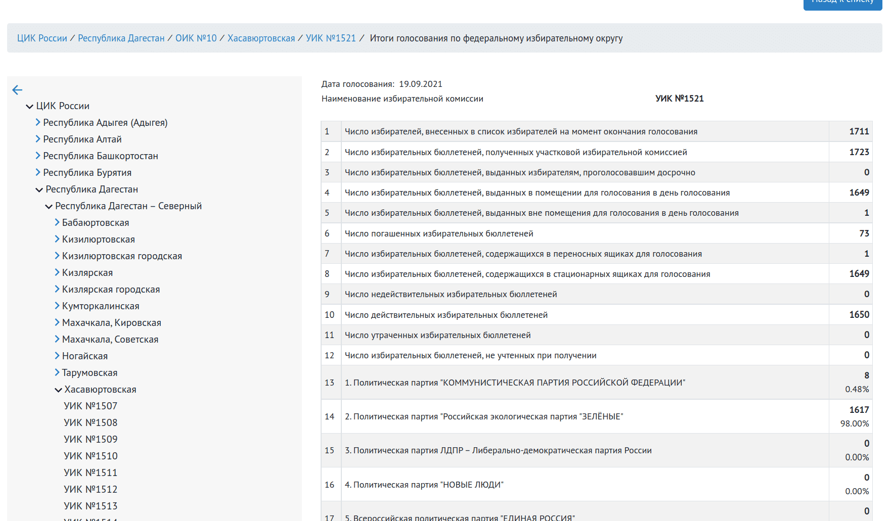Collapse the ЦИК России tree node

(x=29, y=106)
